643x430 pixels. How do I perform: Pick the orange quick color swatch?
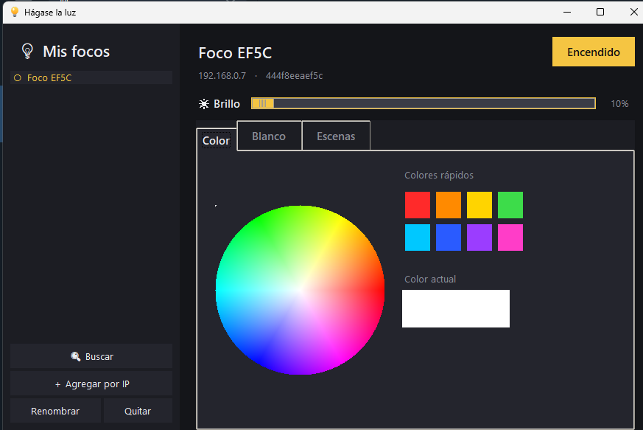(449, 205)
